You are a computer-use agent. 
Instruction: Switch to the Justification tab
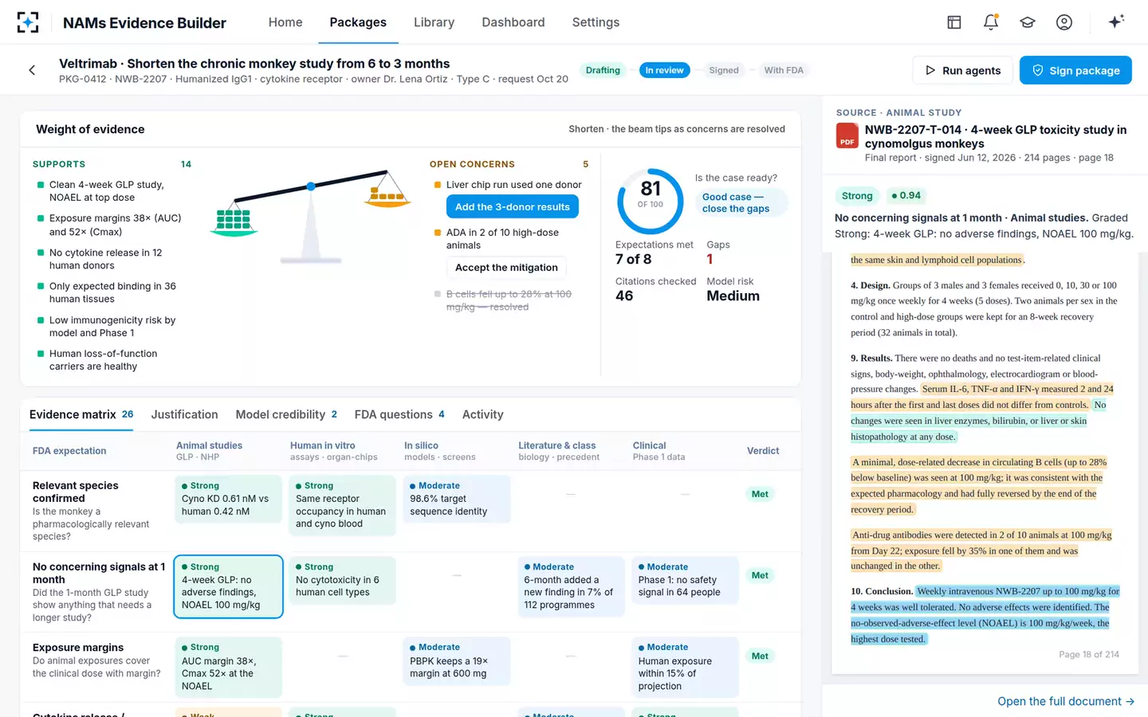point(184,414)
